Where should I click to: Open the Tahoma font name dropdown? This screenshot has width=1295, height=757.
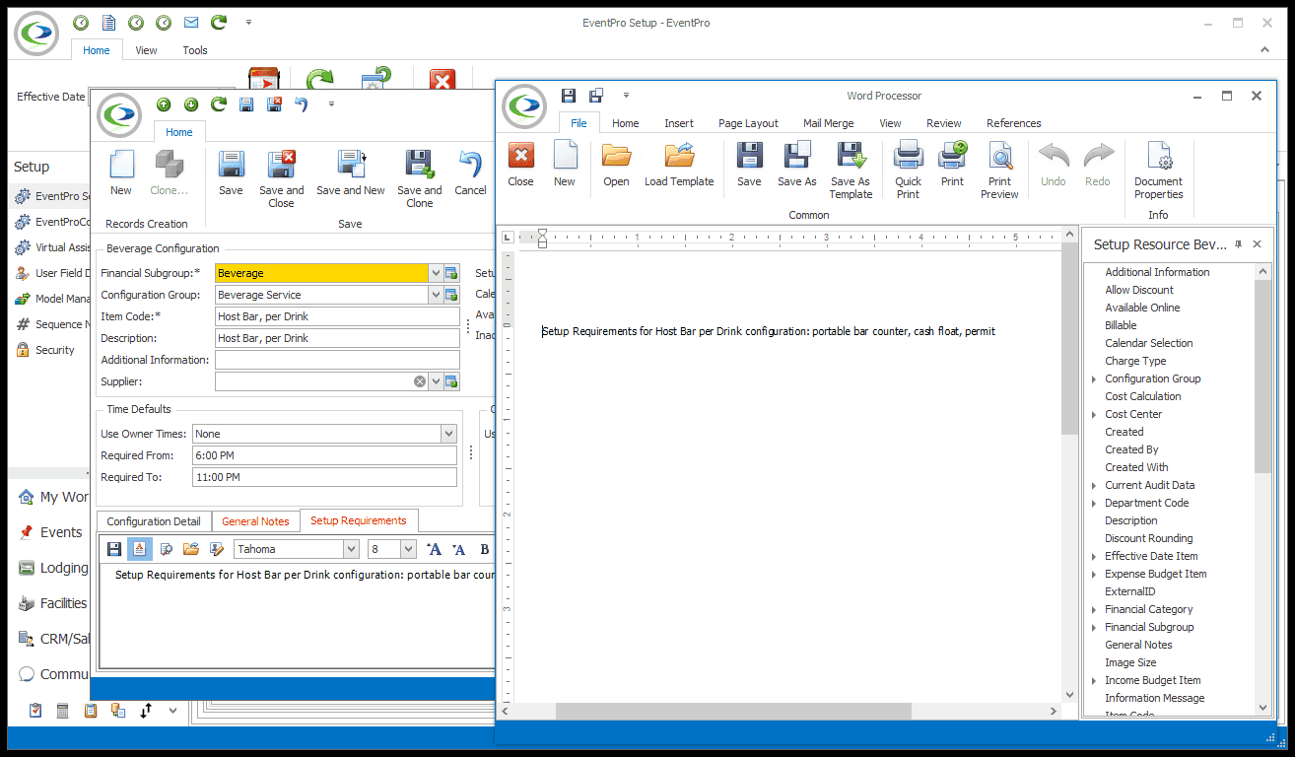pyautogui.click(x=351, y=549)
